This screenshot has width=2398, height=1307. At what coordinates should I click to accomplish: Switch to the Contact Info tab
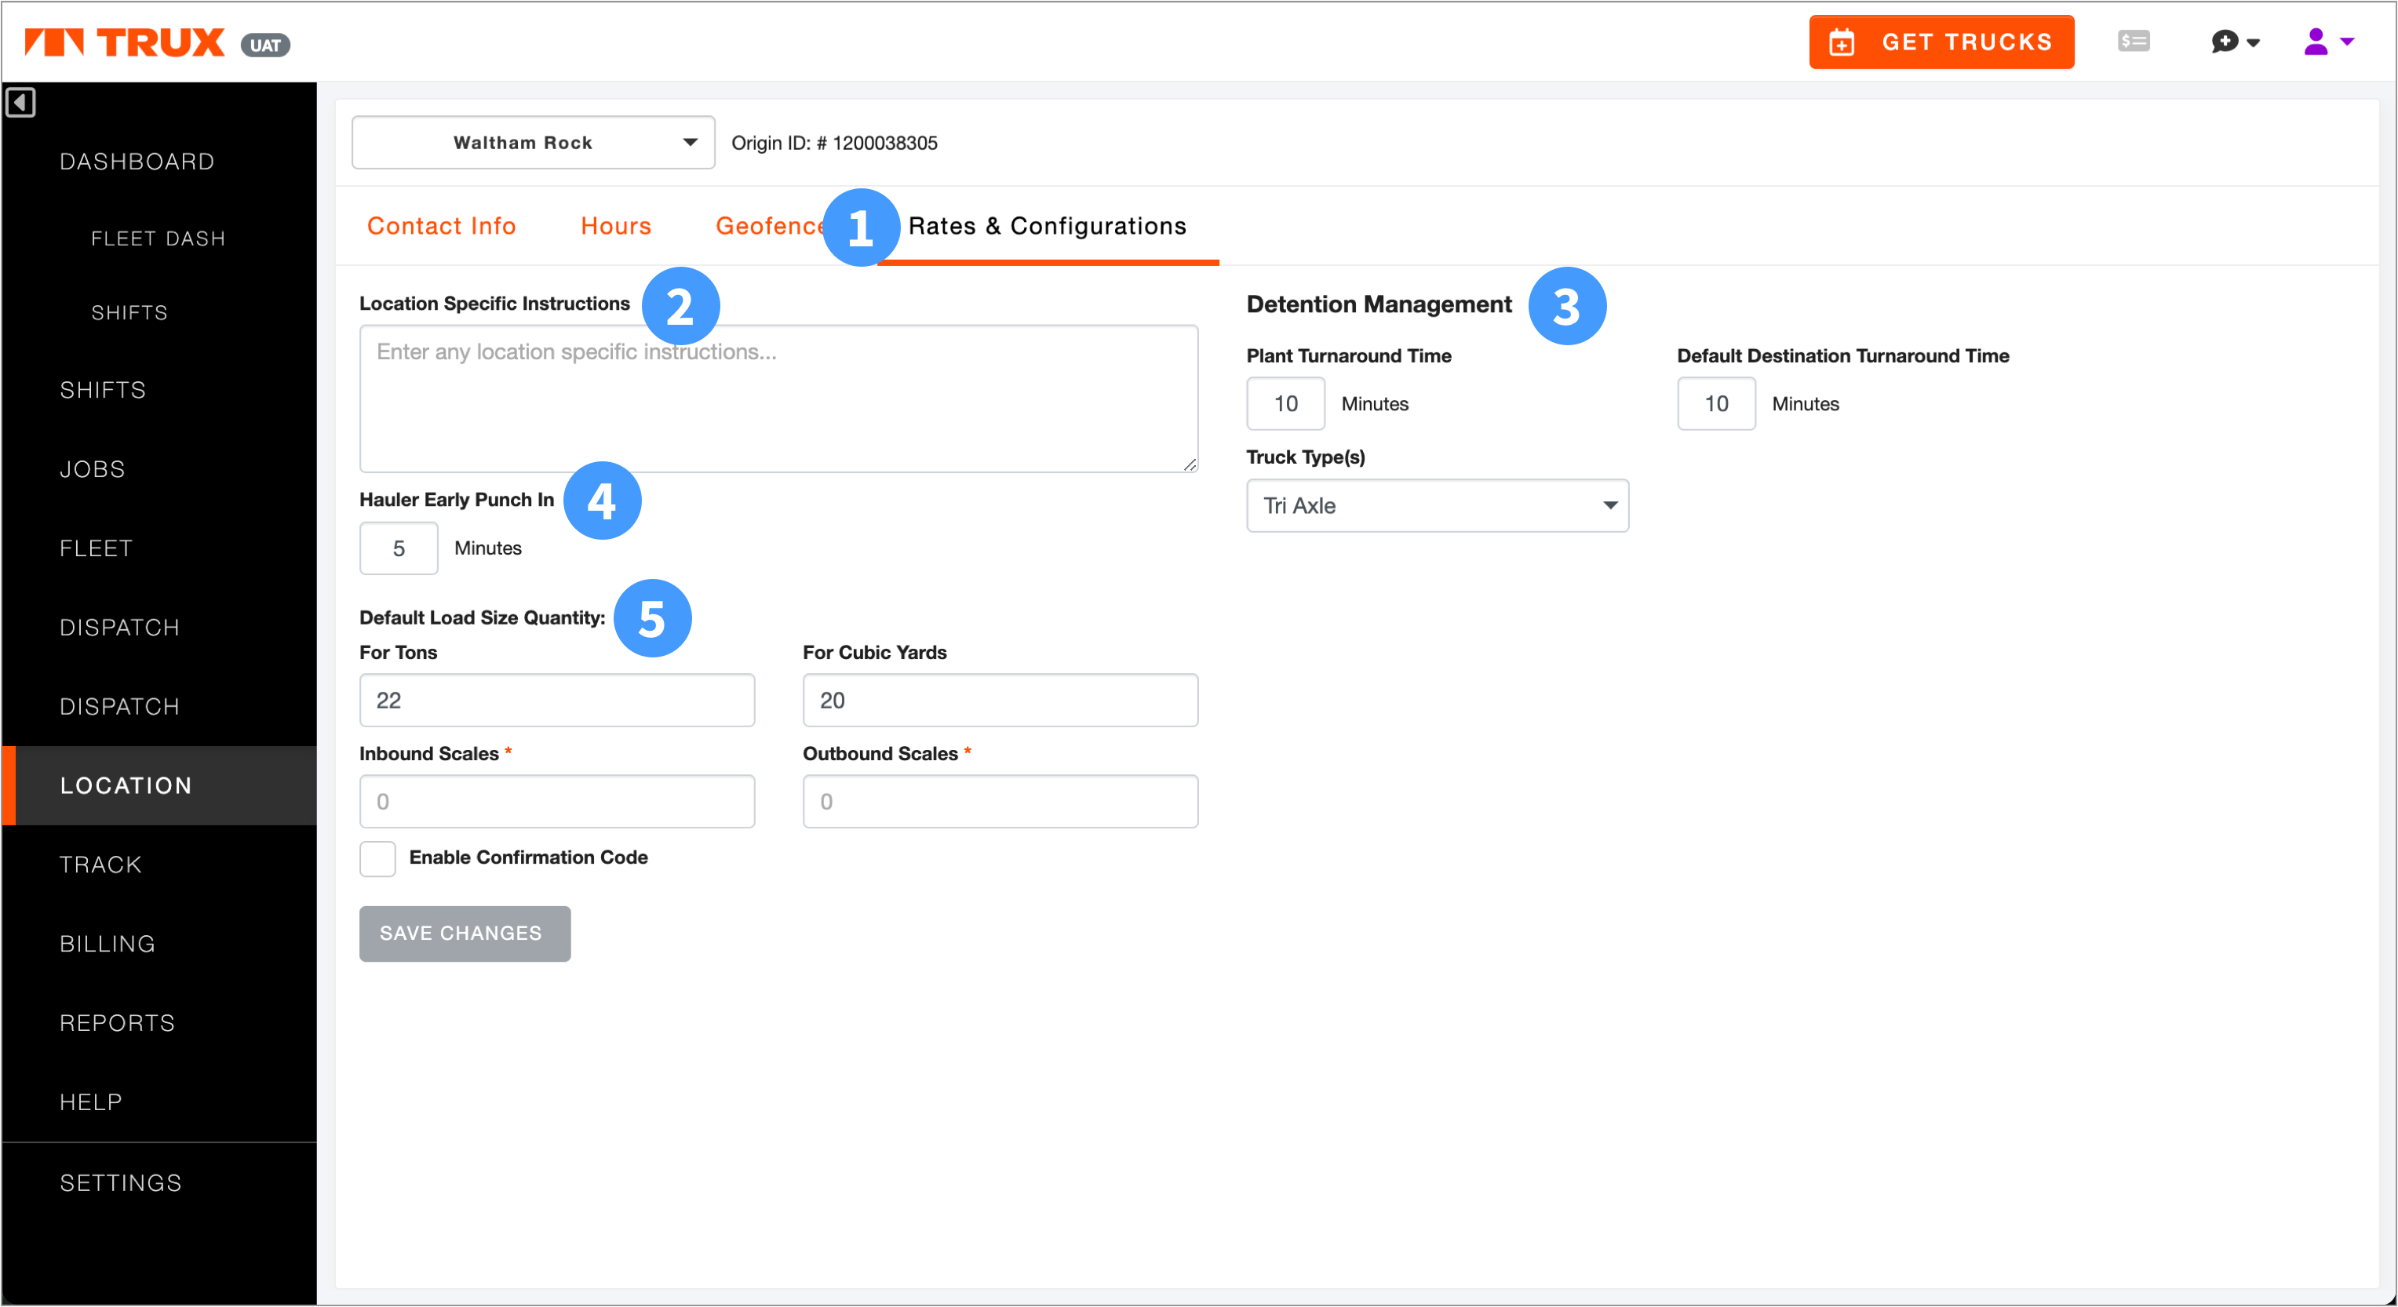(x=441, y=226)
